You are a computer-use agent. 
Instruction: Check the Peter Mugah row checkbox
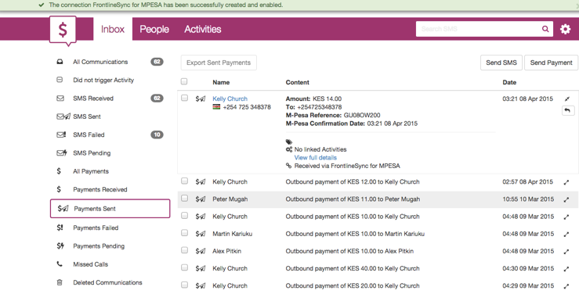click(x=184, y=198)
